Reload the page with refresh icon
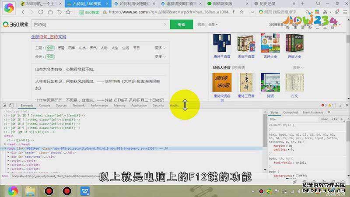Image resolution: width=350 pixels, height=197 pixels. click(41, 12)
